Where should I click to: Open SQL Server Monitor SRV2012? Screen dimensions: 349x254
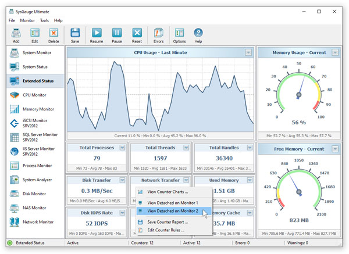coord(35,137)
